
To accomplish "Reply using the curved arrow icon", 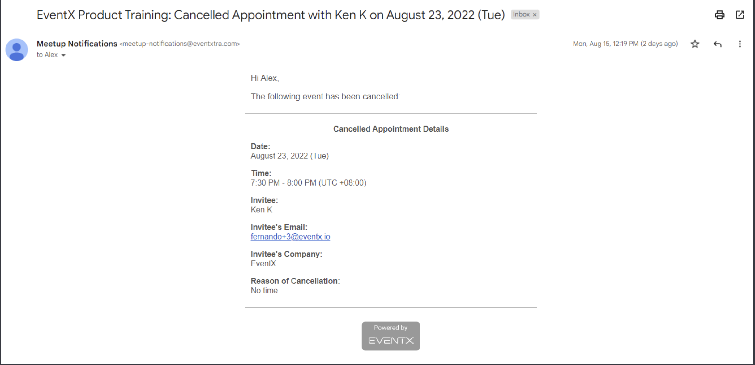I will [717, 44].
